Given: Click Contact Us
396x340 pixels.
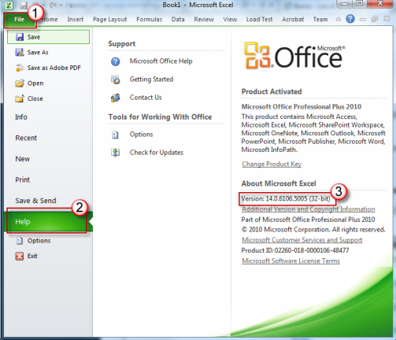Looking at the screenshot, I should click(x=146, y=98).
